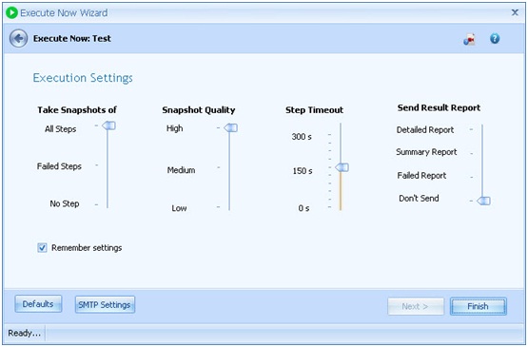Viewport: 528px width, 347px height.
Task: Click the Step Timeout heading
Action: pyautogui.click(x=315, y=110)
